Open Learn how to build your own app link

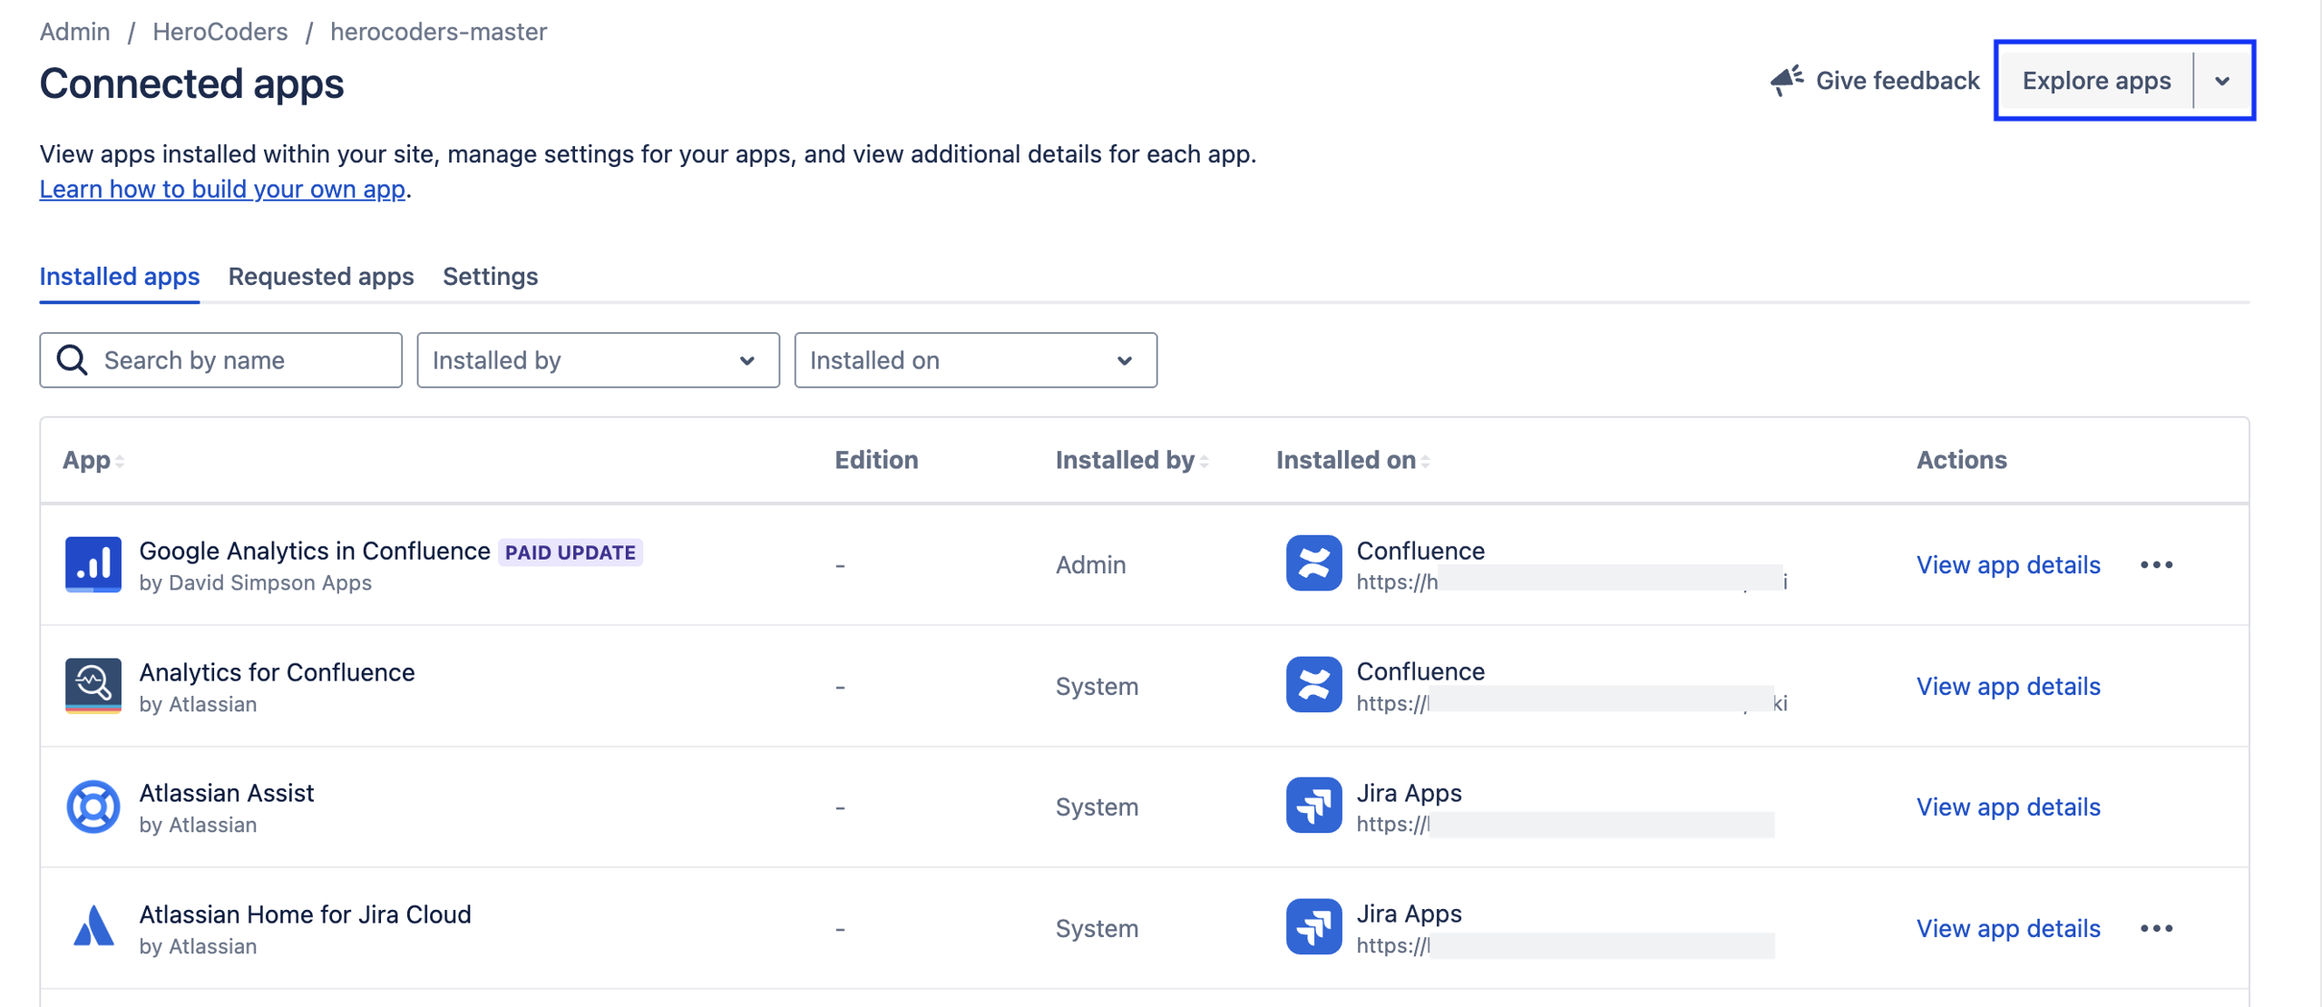pyautogui.click(x=222, y=189)
